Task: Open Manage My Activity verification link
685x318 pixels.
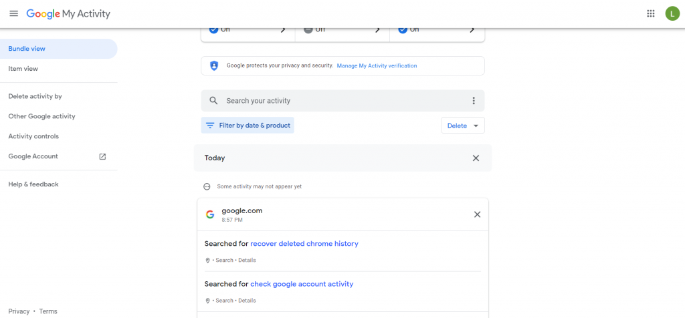Action: pyautogui.click(x=377, y=66)
